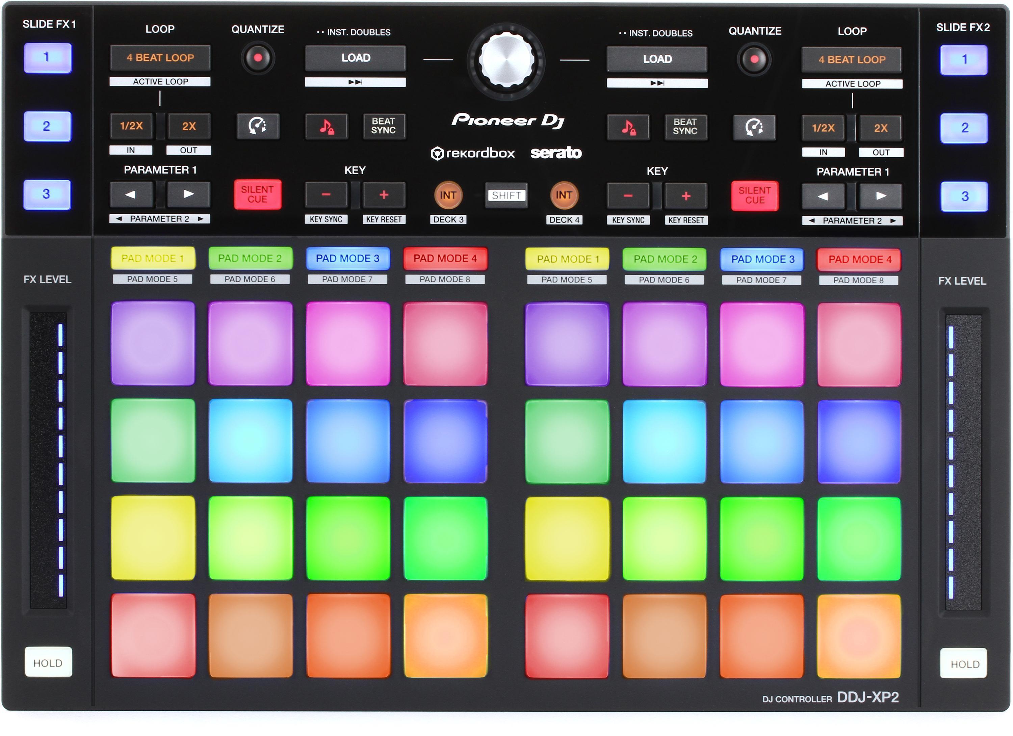Viewport: 1013px width, 736px height.
Task: Select Pad Mode 3 on the left deck
Action: click(x=349, y=258)
